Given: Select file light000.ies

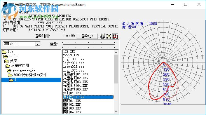Looking at the screenshot, I should click(74, 59).
